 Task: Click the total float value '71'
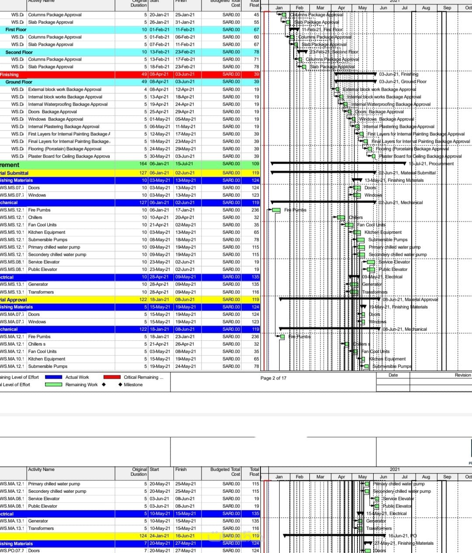pyautogui.click(x=257, y=59)
